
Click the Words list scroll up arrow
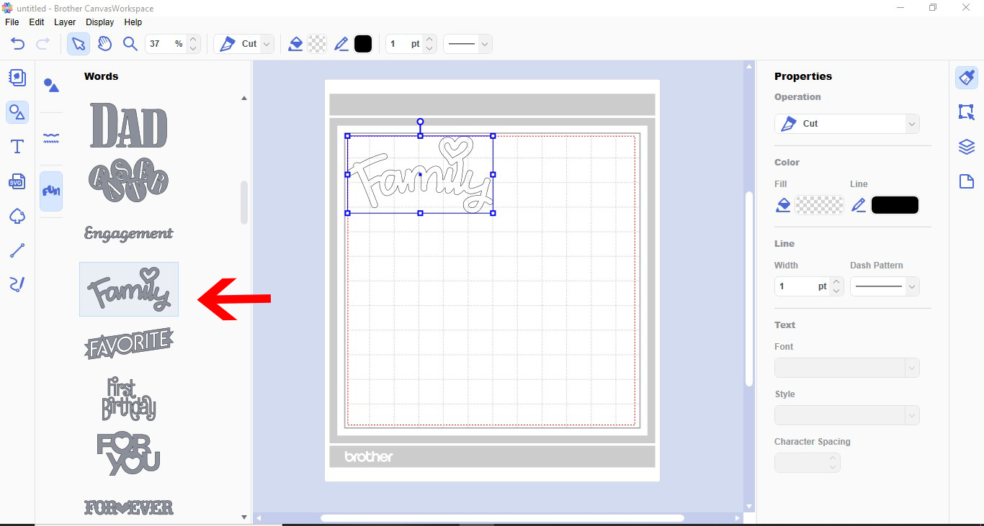(244, 98)
